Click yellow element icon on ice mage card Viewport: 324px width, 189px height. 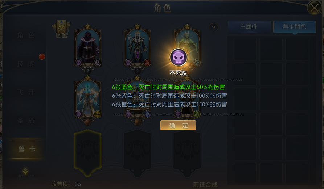pos(98,114)
